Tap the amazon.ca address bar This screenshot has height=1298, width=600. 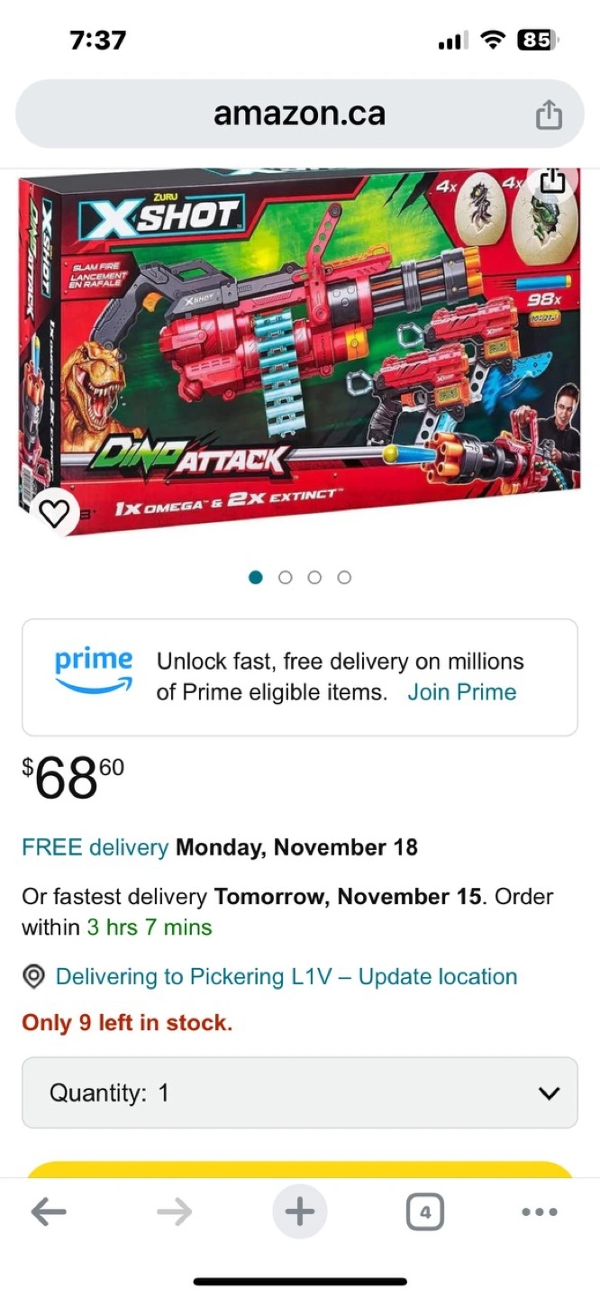point(300,114)
